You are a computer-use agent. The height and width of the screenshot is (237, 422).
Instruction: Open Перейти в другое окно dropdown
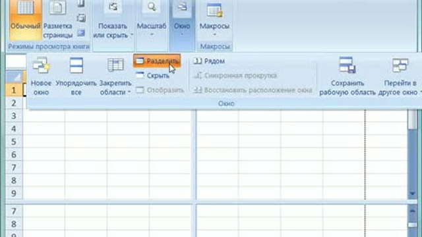(400, 76)
